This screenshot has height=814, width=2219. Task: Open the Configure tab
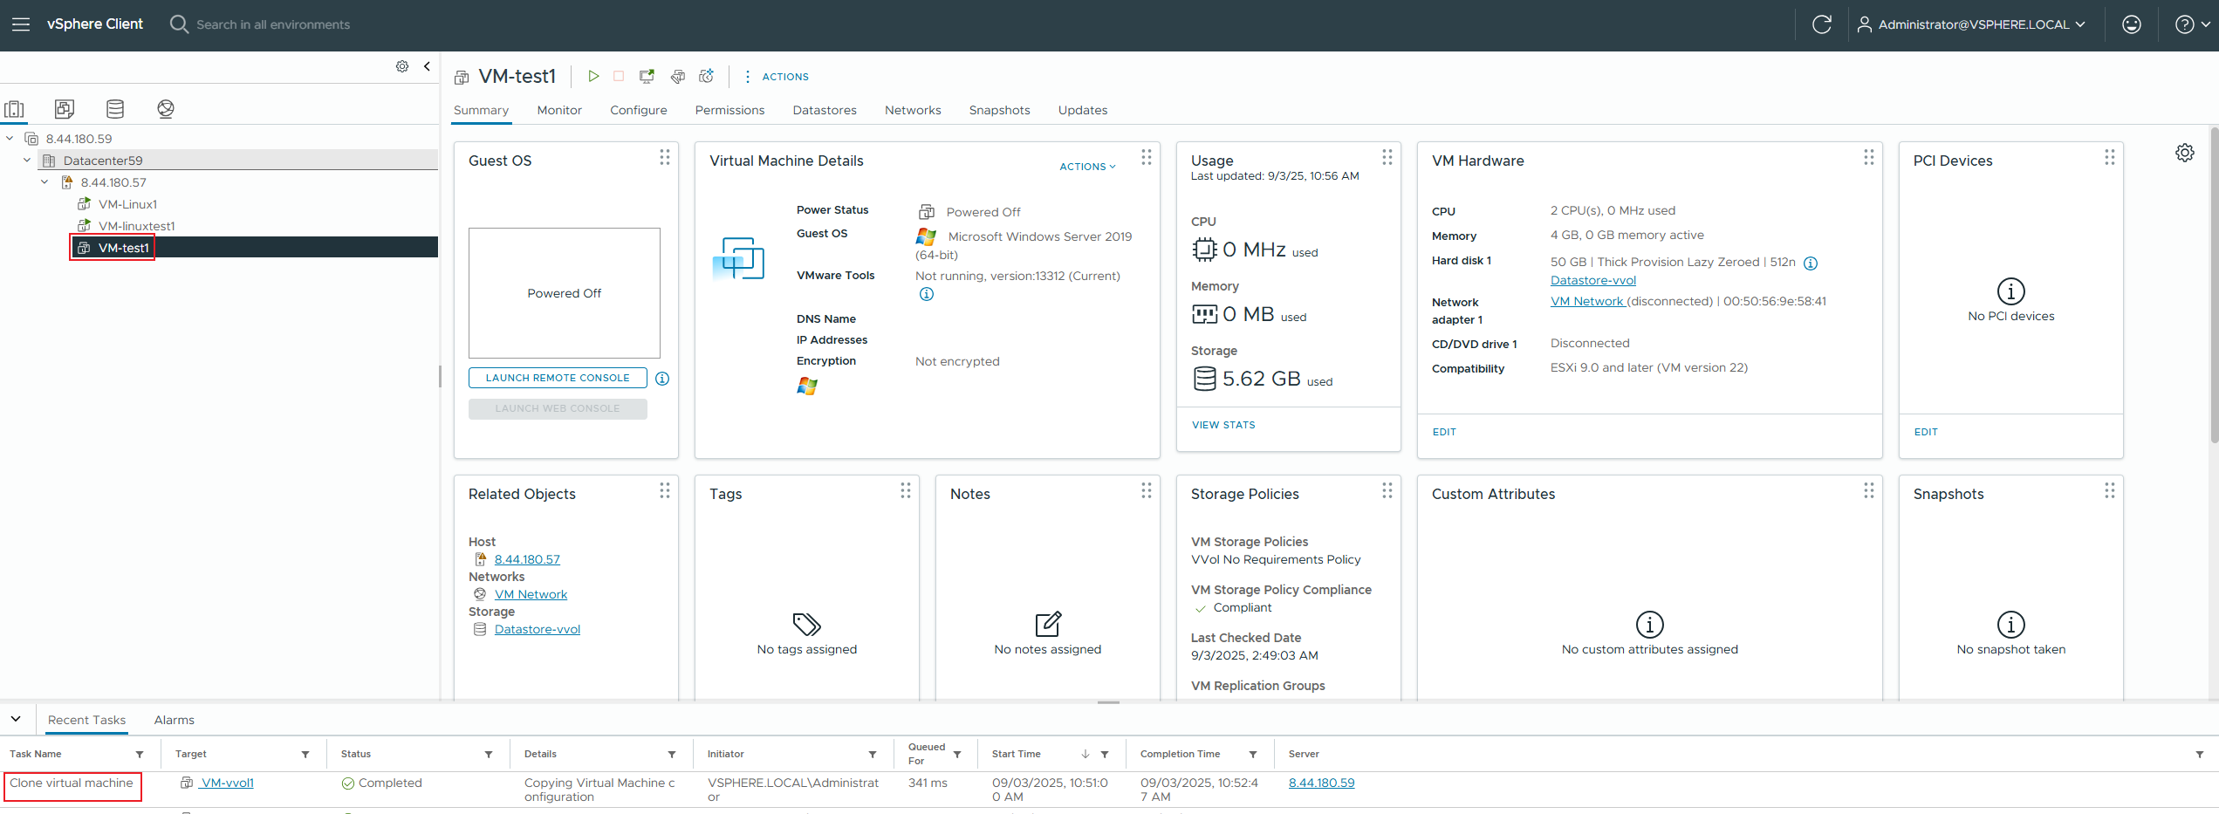[x=639, y=110]
